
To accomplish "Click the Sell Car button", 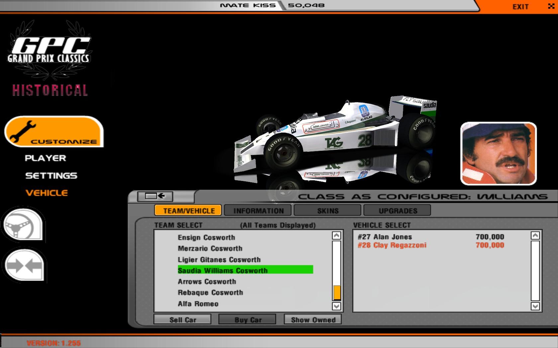I will tap(182, 319).
